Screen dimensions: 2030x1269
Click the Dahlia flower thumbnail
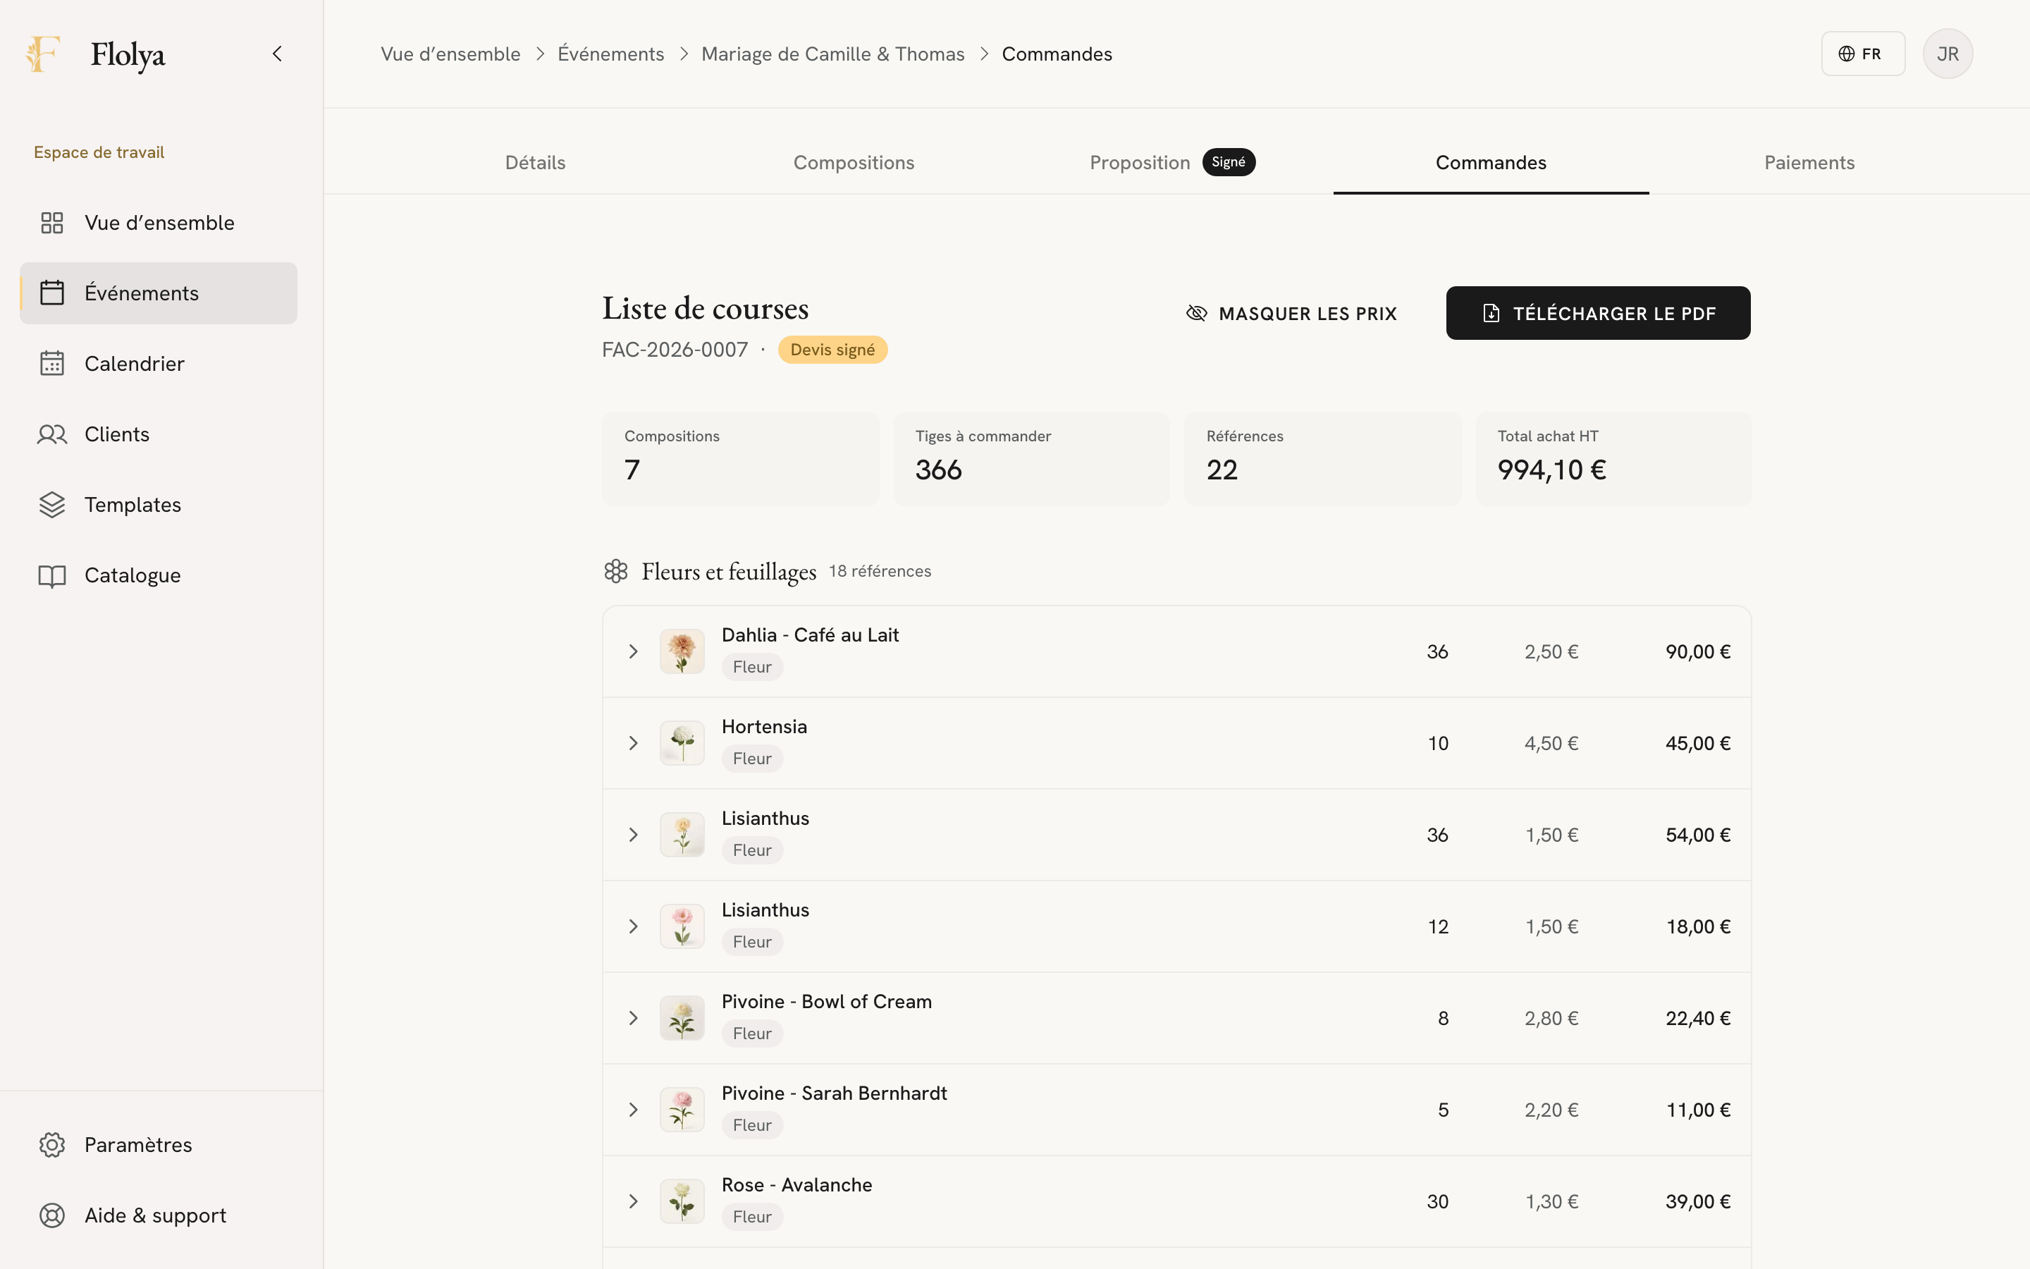point(682,651)
